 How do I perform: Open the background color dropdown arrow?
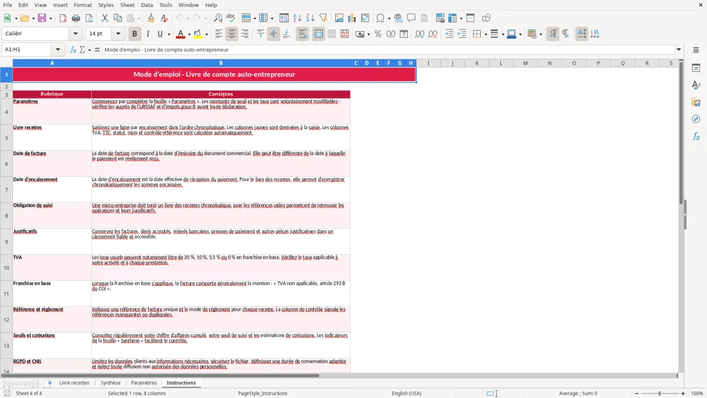pyautogui.click(x=206, y=34)
